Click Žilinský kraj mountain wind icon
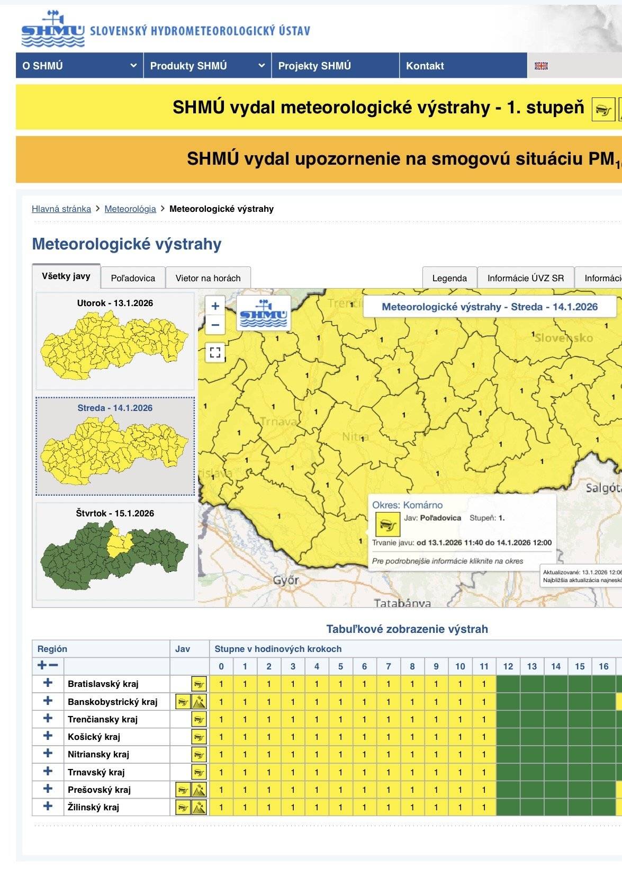This screenshot has height=876, width=622. 199,807
